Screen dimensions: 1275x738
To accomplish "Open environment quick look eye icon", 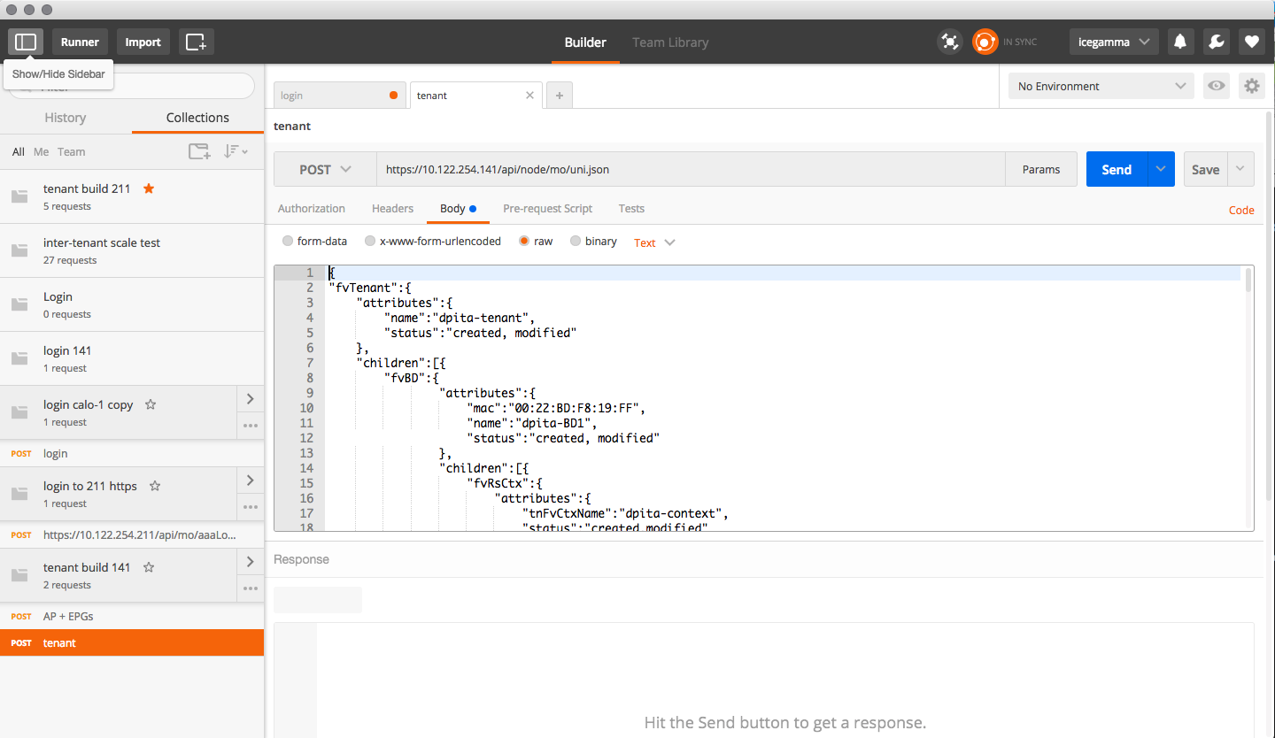I will [1217, 86].
